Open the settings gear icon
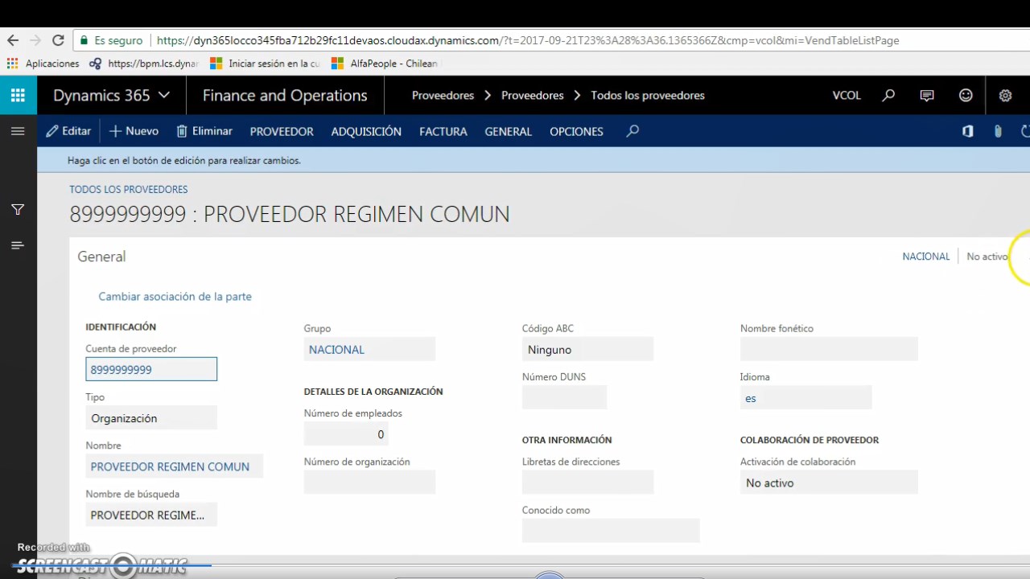The width and height of the screenshot is (1030, 579). 1005,95
